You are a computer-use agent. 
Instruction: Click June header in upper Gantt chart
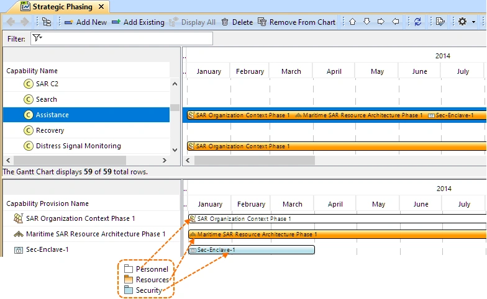tap(420, 71)
